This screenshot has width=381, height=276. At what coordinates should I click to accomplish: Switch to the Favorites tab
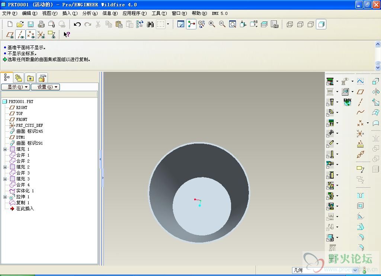pos(31,78)
